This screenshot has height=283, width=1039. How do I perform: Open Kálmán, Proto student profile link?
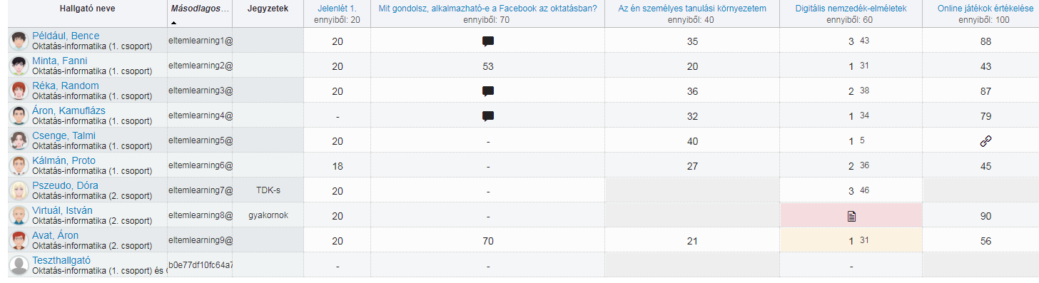[x=64, y=160]
